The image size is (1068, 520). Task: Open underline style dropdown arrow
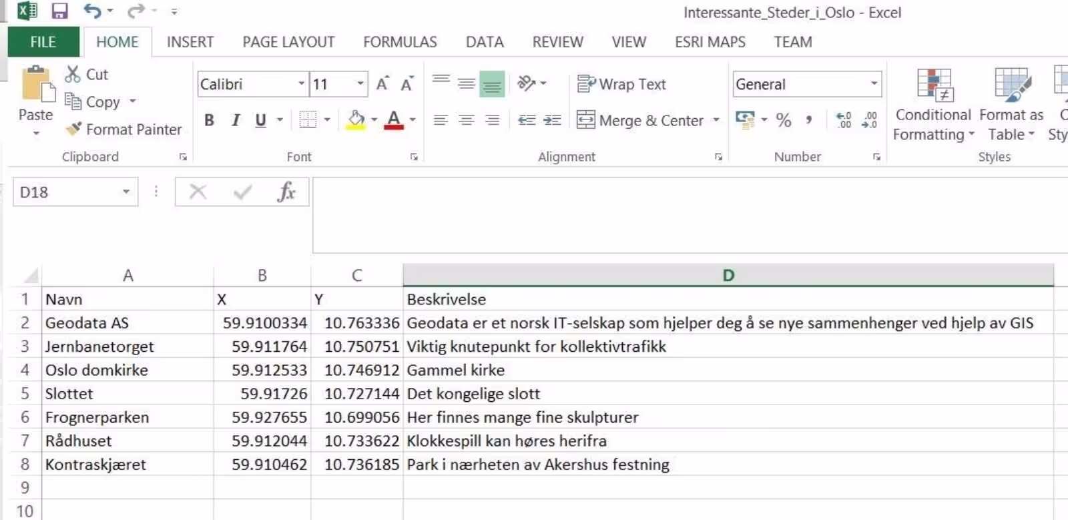pos(280,120)
